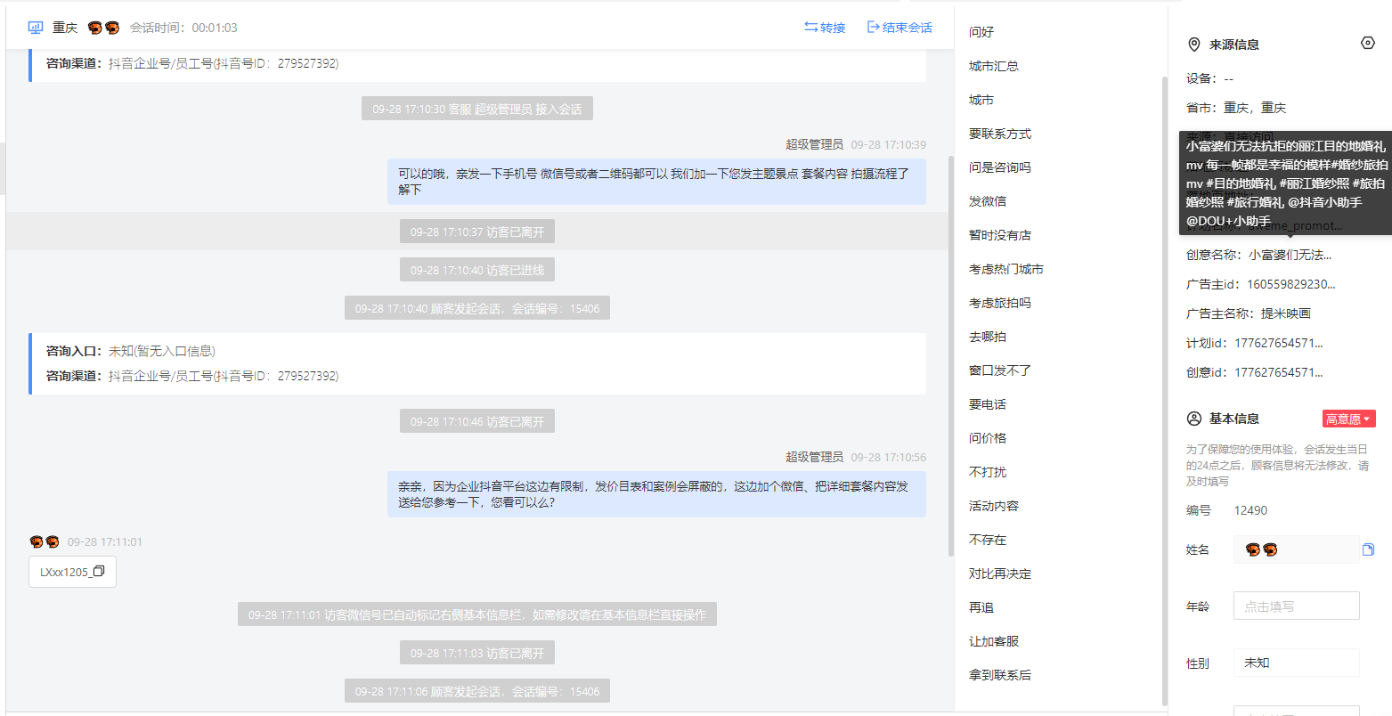Choose the 要电话 quick reply
The image size is (1392, 716).
coord(988,404)
